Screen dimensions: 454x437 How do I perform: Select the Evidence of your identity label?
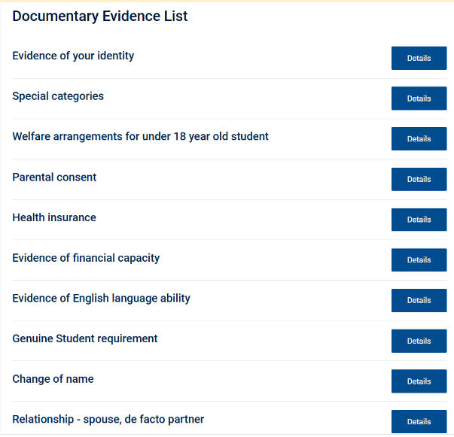tap(73, 56)
